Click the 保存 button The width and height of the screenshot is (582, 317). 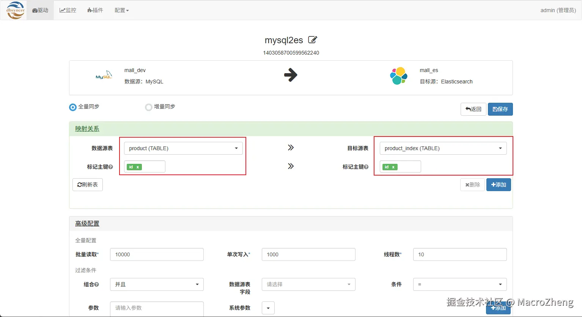(x=500, y=109)
